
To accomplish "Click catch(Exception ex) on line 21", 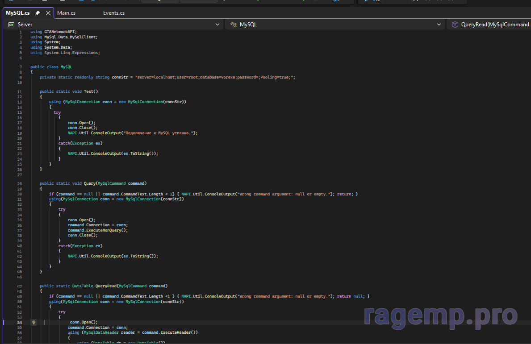I will 80,143.
